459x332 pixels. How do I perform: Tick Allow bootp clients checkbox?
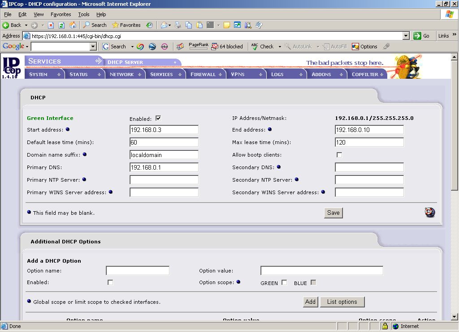[339, 155]
